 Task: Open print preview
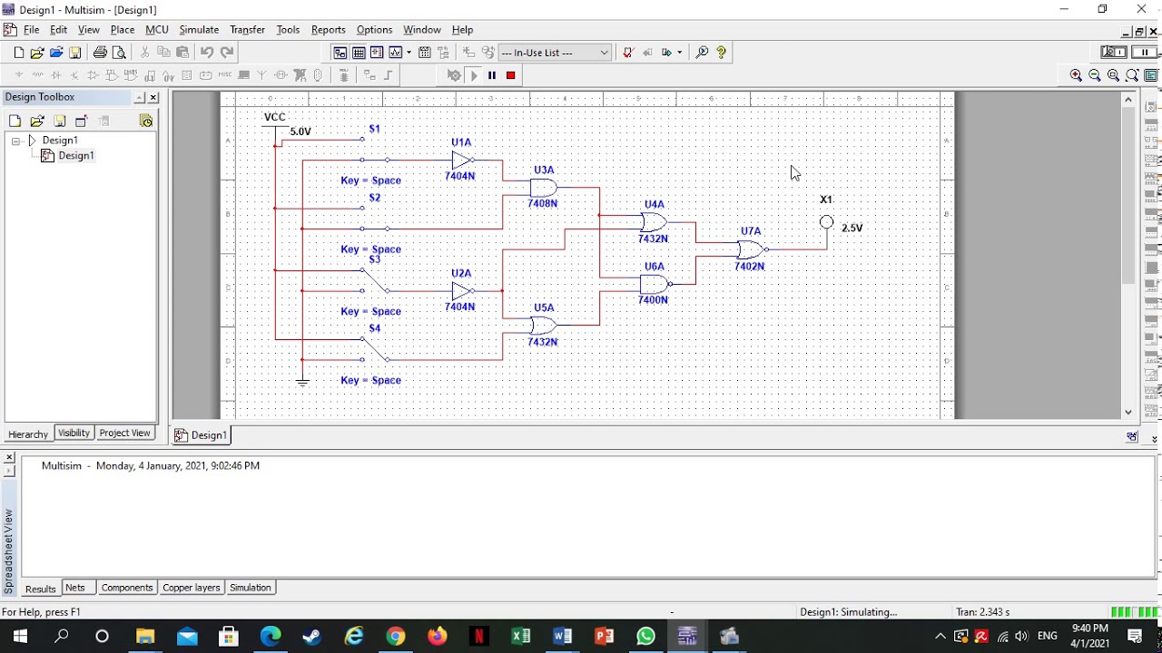[x=119, y=53]
